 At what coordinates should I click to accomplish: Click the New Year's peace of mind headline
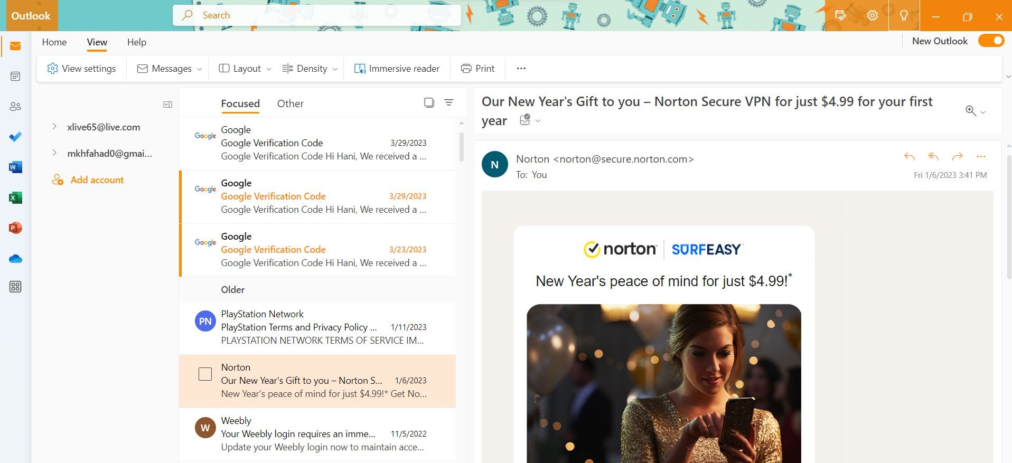[664, 280]
